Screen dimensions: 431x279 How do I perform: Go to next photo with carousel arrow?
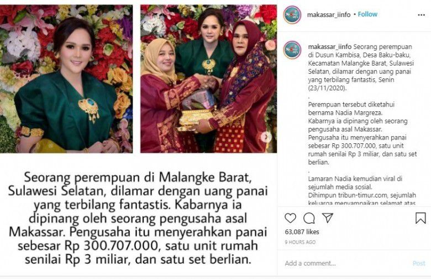[x=266, y=137]
